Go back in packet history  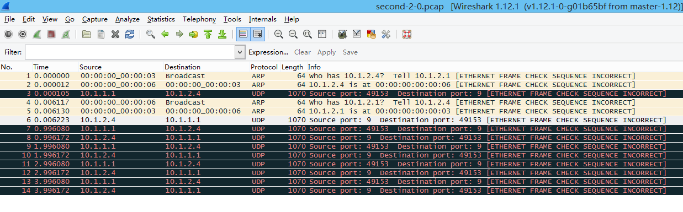pyautogui.click(x=165, y=34)
